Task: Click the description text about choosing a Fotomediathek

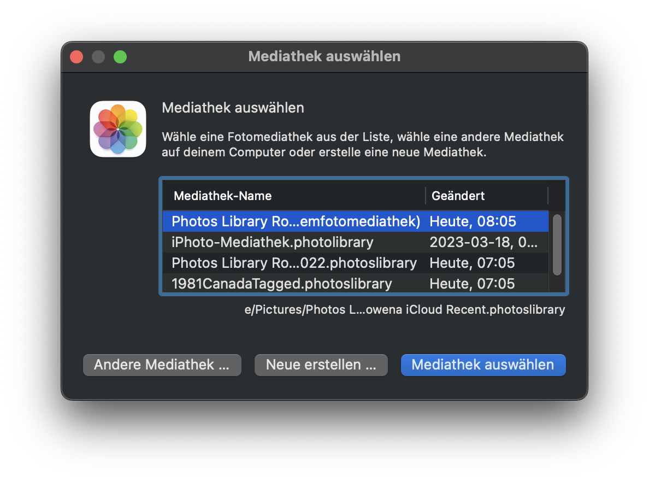Action: [362, 144]
